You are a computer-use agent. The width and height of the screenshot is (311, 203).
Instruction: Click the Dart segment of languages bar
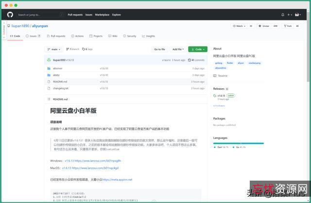tap(227, 143)
